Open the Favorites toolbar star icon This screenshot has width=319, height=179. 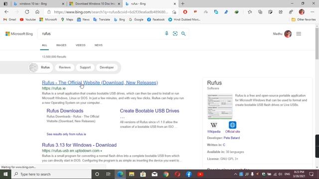point(250,12)
